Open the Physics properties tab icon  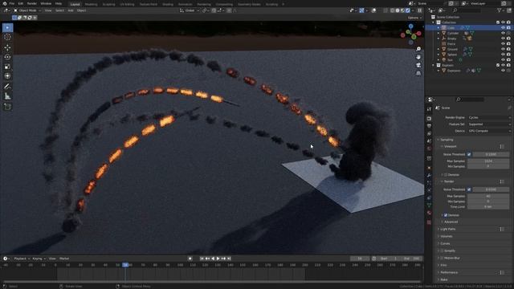point(429,190)
